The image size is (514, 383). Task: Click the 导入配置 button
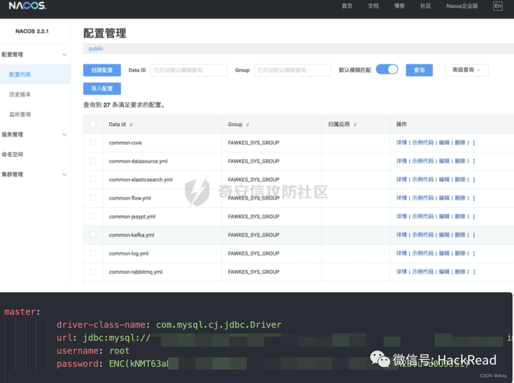click(102, 88)
